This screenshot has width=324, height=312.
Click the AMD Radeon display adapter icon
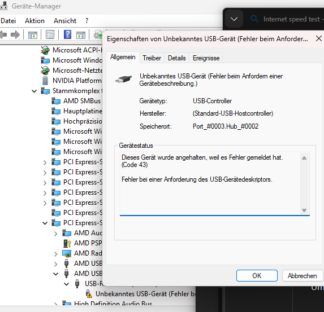click(x=67, y=253)
